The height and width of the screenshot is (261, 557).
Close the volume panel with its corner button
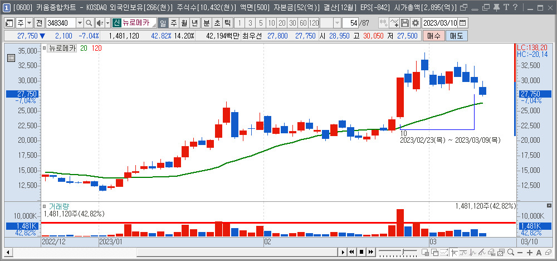[550, 206]
